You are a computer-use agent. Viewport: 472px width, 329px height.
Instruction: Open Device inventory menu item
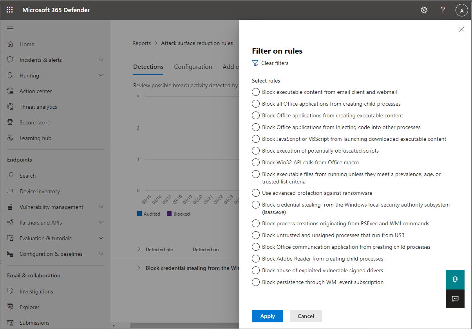(40, 191)
